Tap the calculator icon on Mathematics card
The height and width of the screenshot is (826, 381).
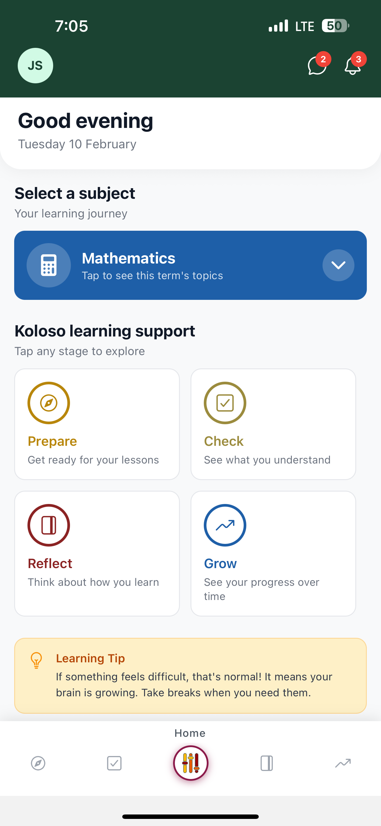pos(49,265)
